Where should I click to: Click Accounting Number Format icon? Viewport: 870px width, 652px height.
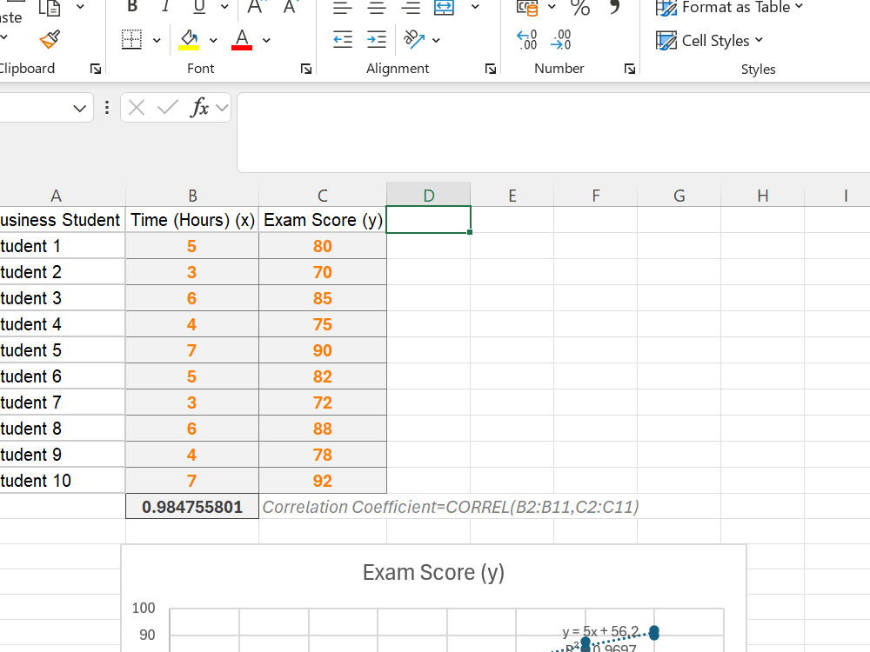pyautogui.click(x=528, y=7)
